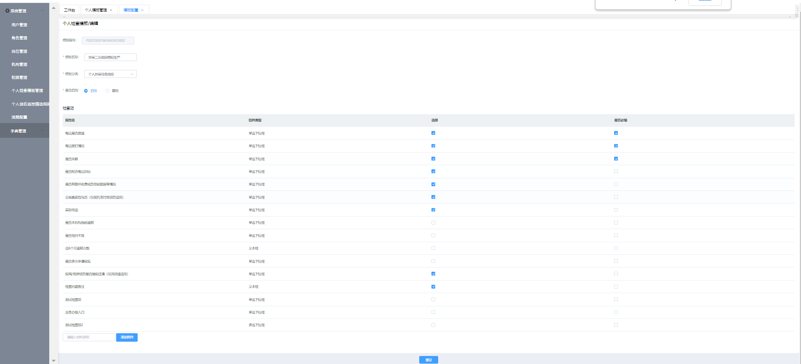801x364 pixels.
Task: Check 选择 for 业务办理入口
Action: 433,312
